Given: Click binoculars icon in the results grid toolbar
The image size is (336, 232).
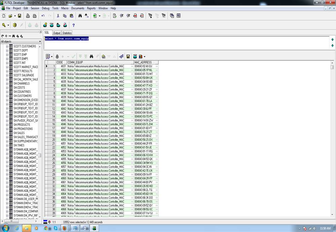Looking at the screenshot, I should 91,57.
